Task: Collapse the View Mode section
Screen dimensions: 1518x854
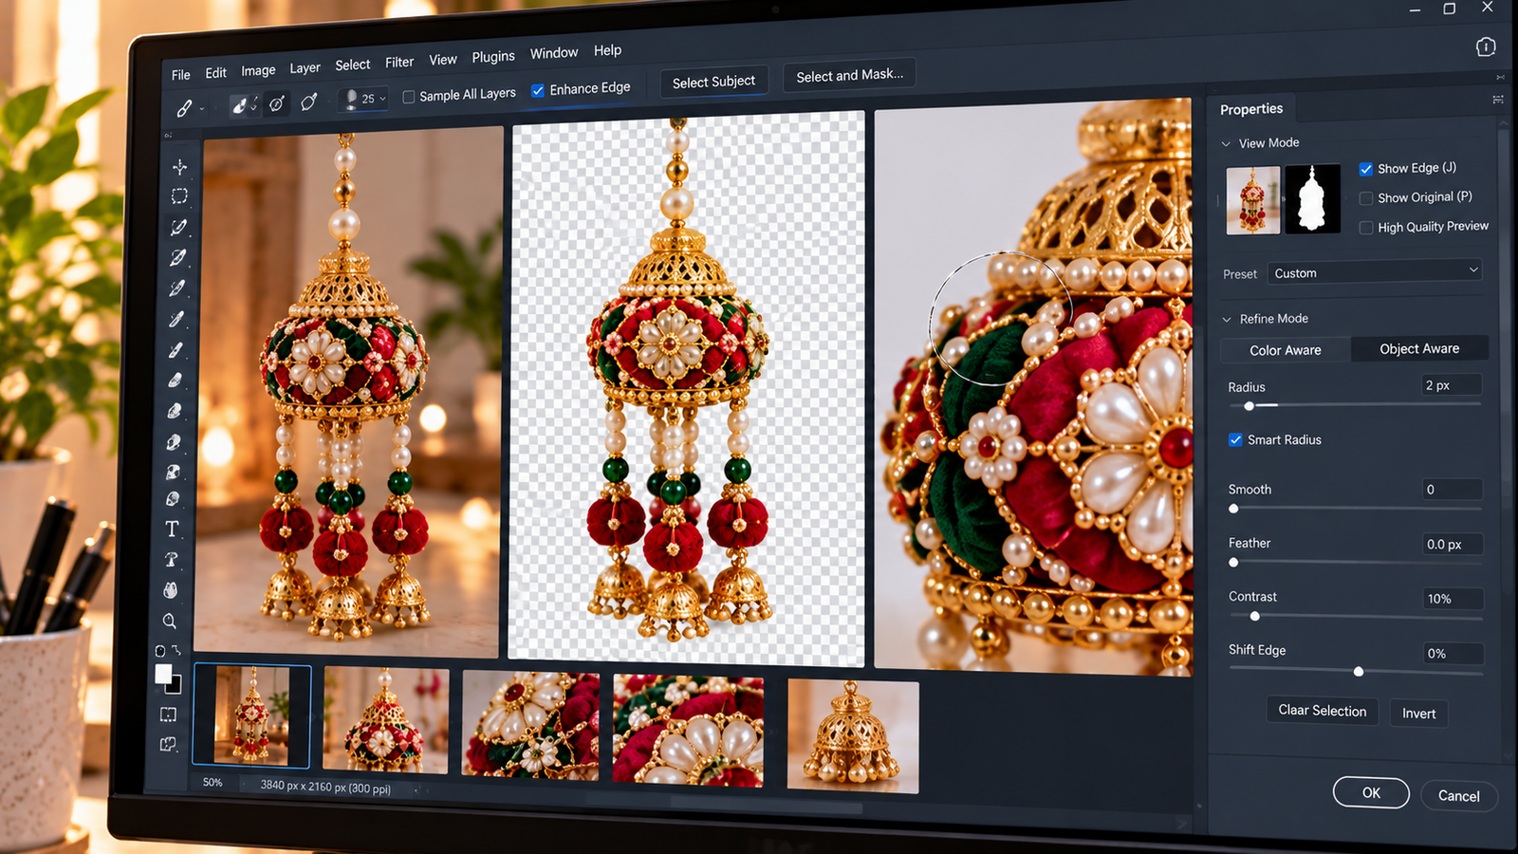Action: 1226,144
